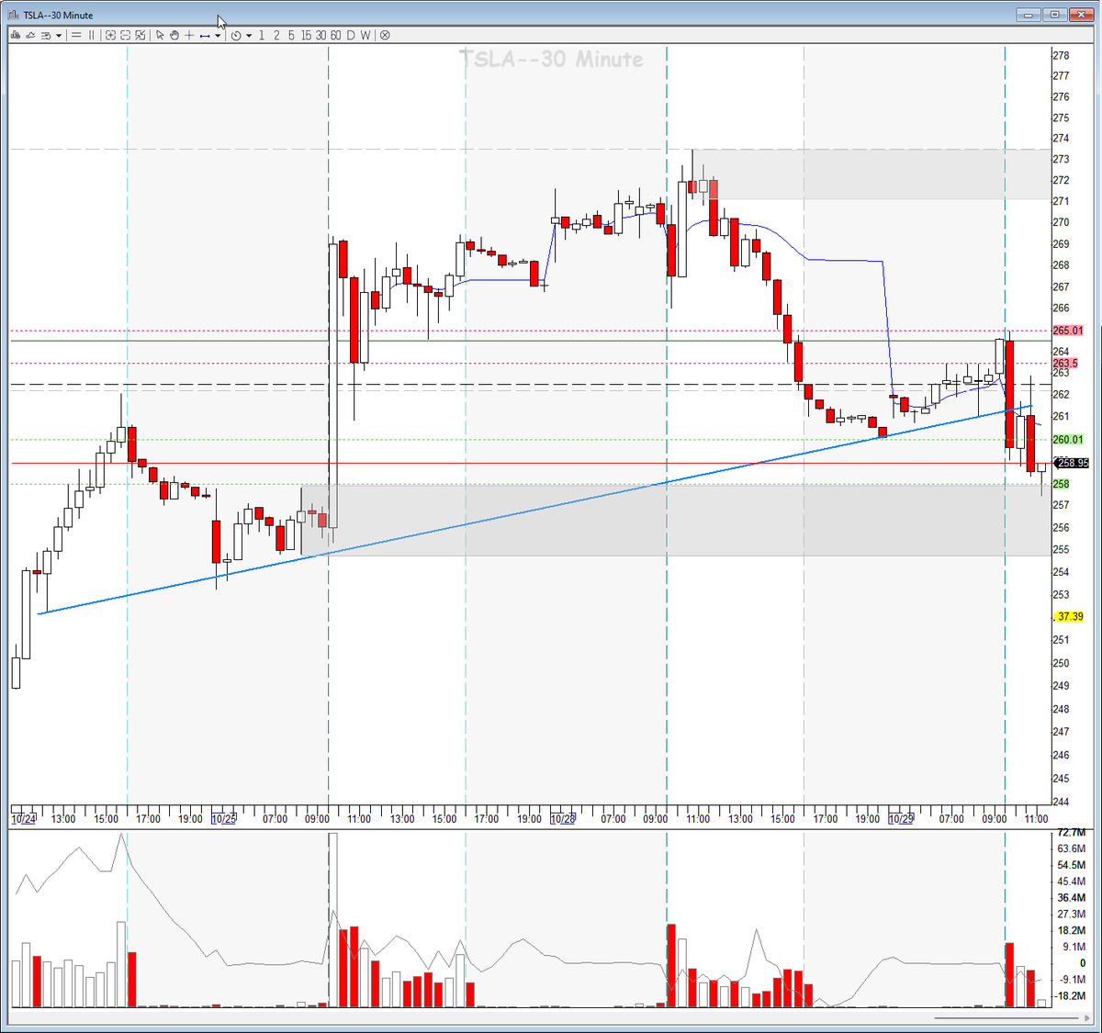Screen dimensions: 1102x1033
Task: Switch chart to 1 minute interval
Action: [262, 35]
